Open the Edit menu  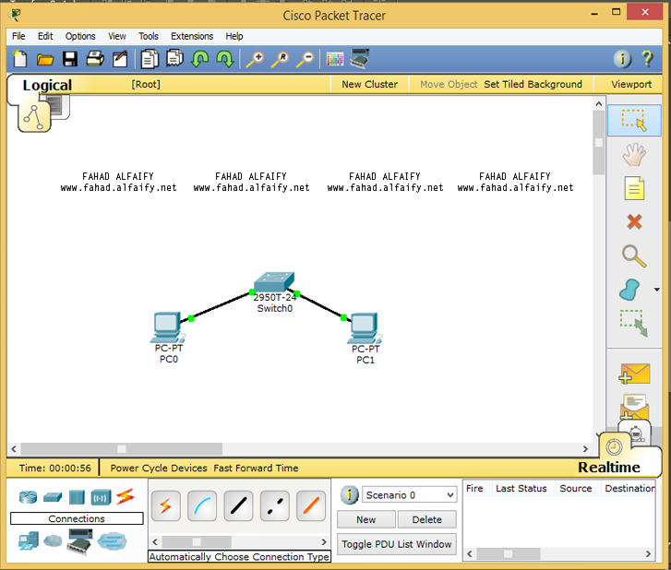(x=45, y=36)
